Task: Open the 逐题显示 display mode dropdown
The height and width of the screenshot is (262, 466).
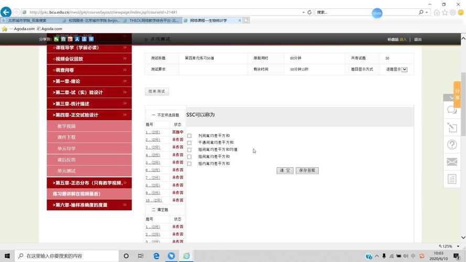Action: tap(404, 69)
